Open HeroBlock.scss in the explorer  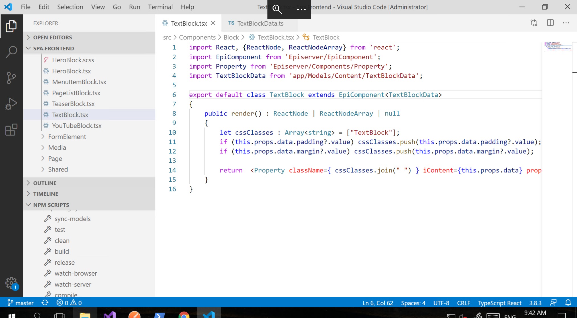pyautogui.click(x=73, y=60)
